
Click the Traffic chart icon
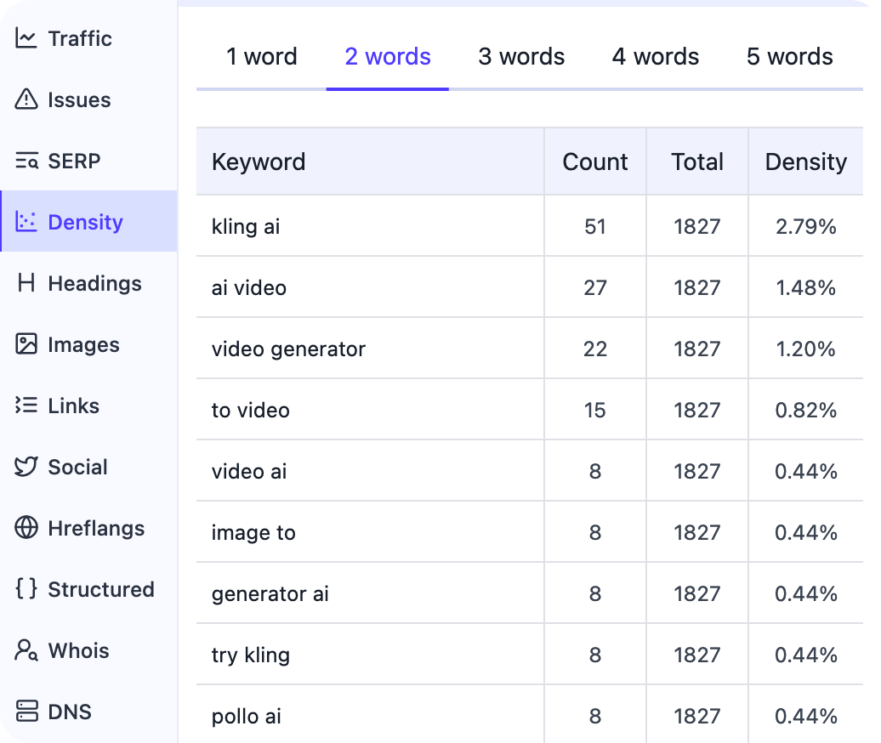[x=26, y=39]
